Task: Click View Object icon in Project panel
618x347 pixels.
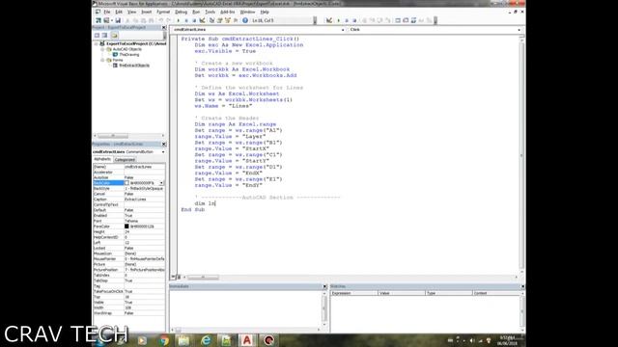Action: [x=104, y=36]
